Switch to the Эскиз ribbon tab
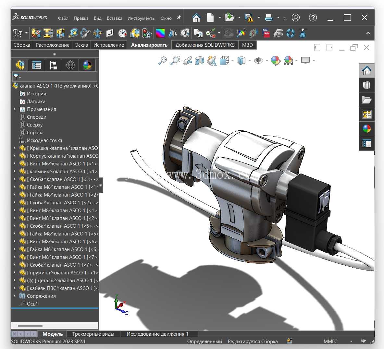 click(81, 45)
